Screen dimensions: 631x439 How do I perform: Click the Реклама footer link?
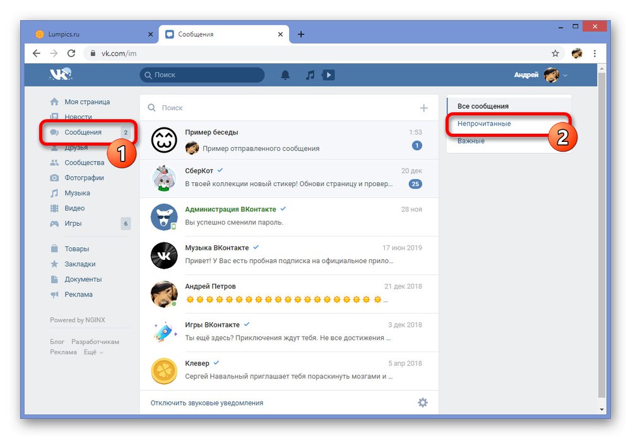(63, 352)
